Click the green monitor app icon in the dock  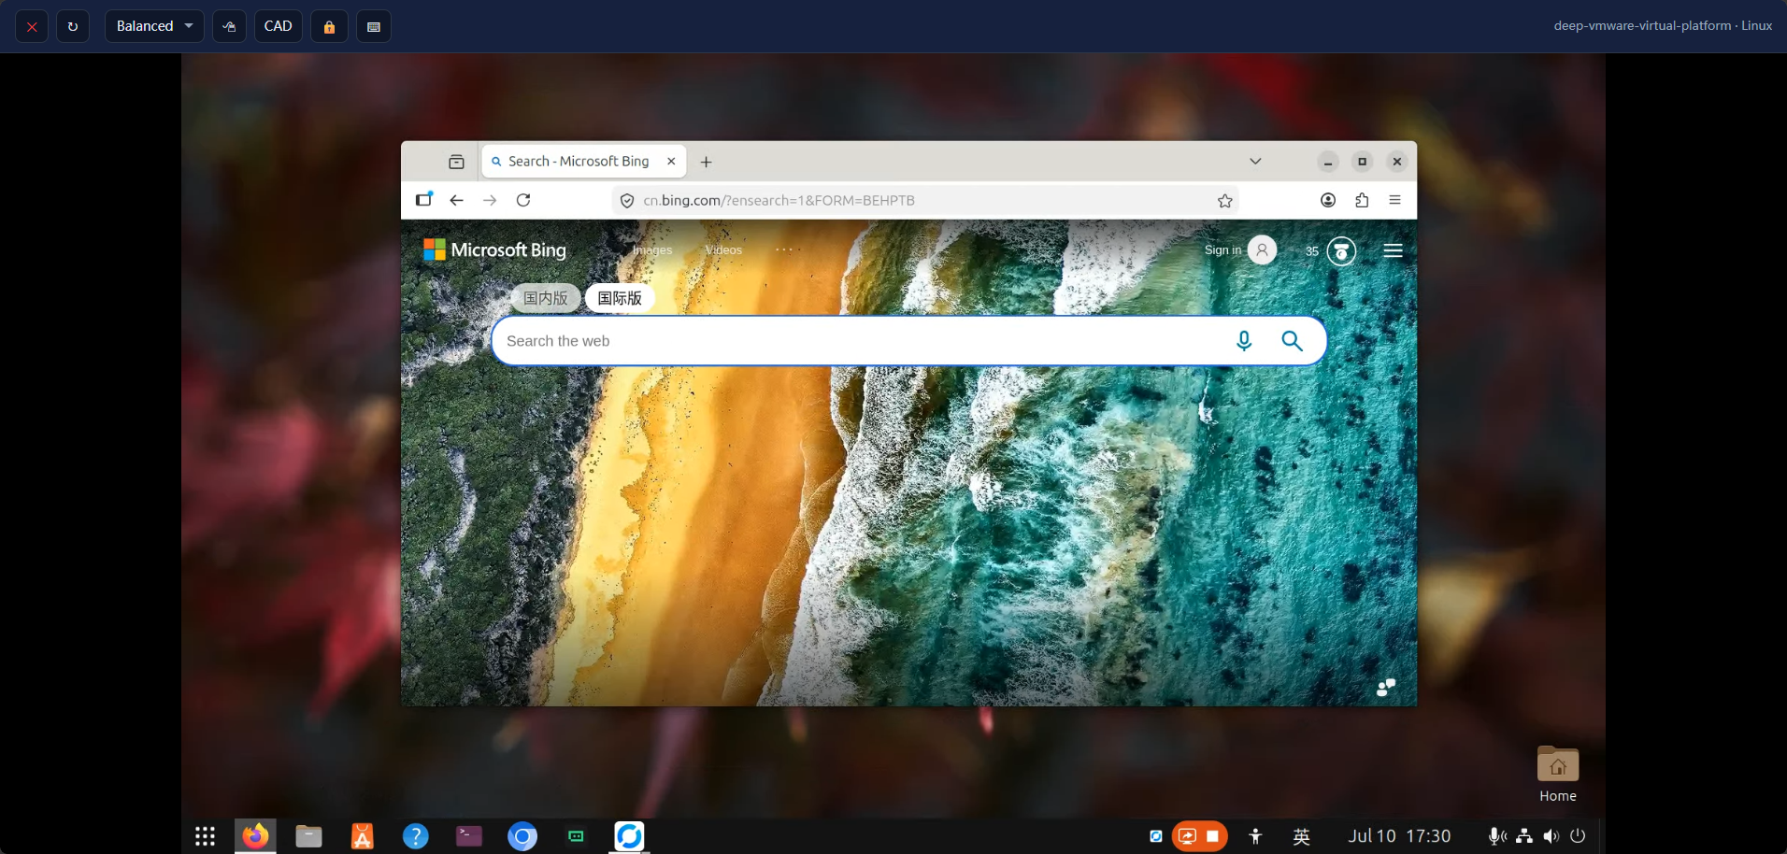point(576,836)
